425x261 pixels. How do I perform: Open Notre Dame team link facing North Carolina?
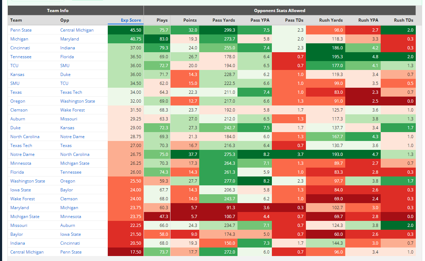point(22,154)
